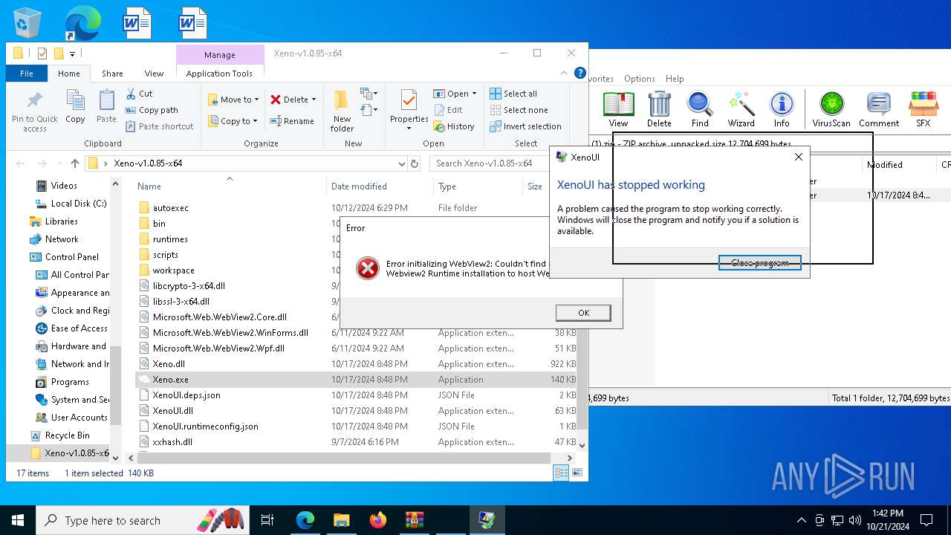This screenshot has width=951, height=535.
Task: Select xxhash.dll file
Action: (x=172, y=442)
